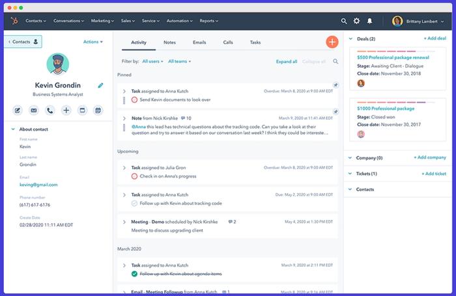The image size is (456, 296).
Task: Unpin the note from Nick Kirshke
Action: point(335,111)
